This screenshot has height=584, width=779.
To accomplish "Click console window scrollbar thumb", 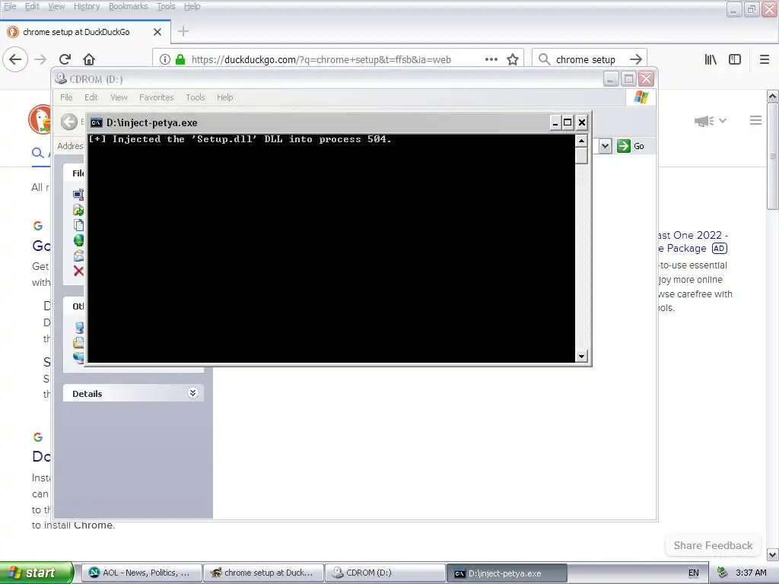I will [x=581, y=156].
